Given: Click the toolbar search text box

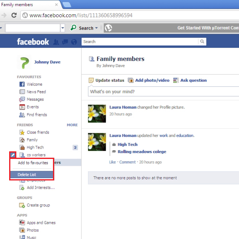Looking at the screenshot, I should (33, 28).
